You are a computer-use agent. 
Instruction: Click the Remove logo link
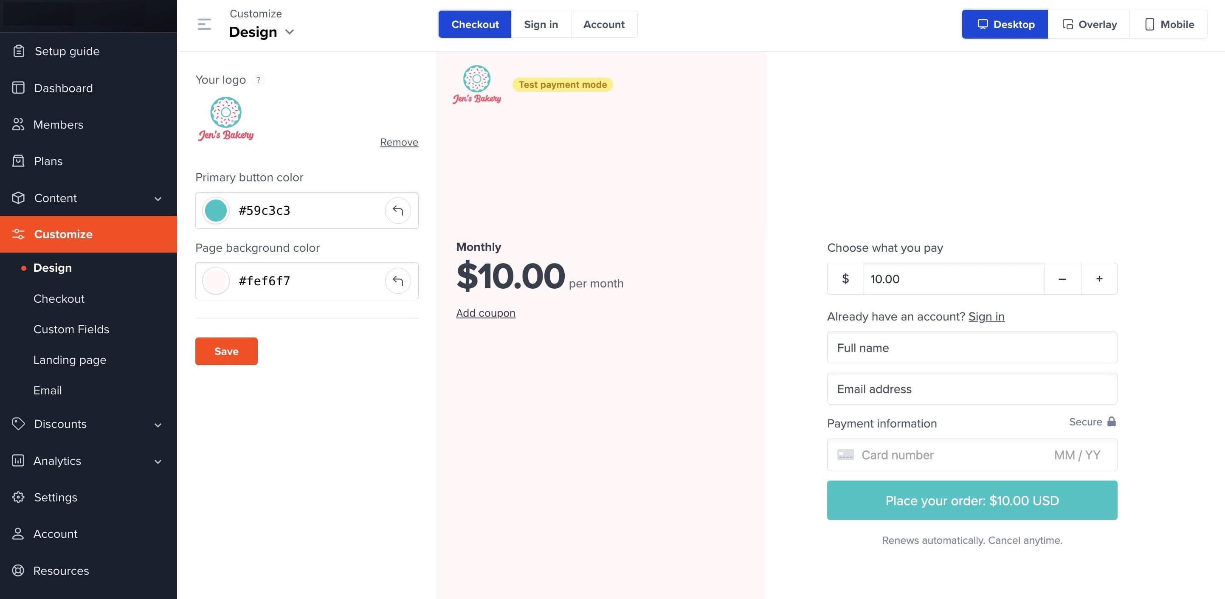pos(399,142)
